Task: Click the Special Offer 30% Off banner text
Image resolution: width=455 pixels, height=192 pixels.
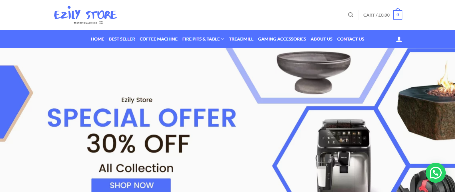Action: pyautogui.click(x=142, y=131)
